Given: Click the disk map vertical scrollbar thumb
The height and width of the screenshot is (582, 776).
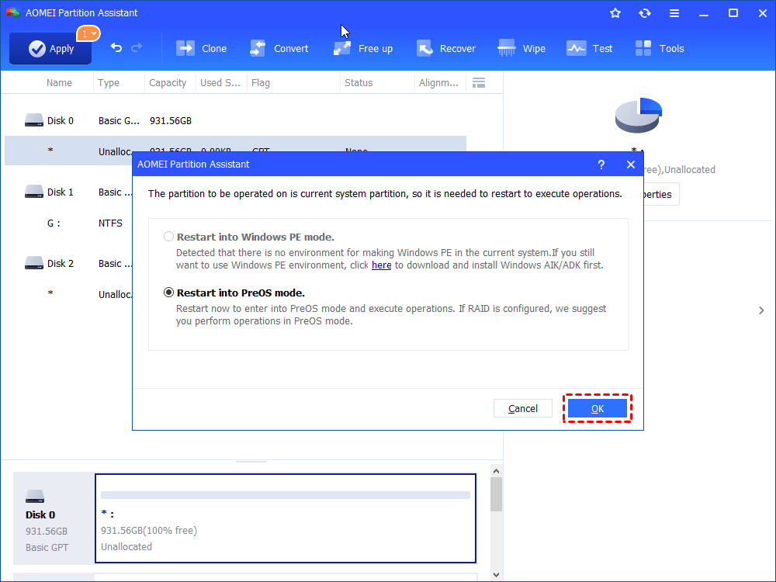Looking at the screenshot, I should (497, 494).
